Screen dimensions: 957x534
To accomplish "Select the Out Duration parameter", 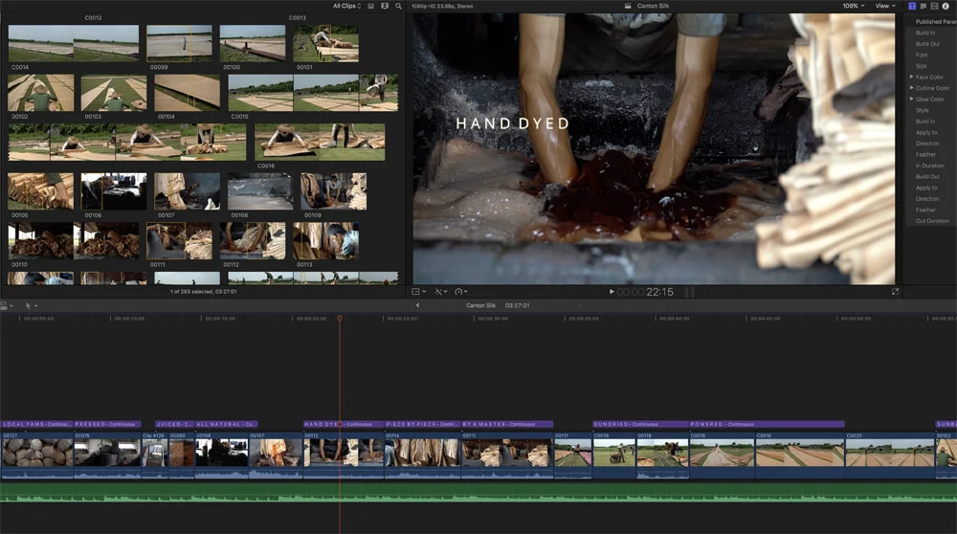I will point(932,221).
